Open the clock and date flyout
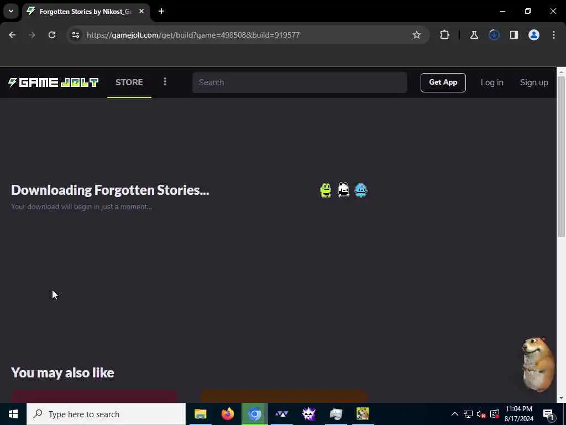 click(518, 414)
